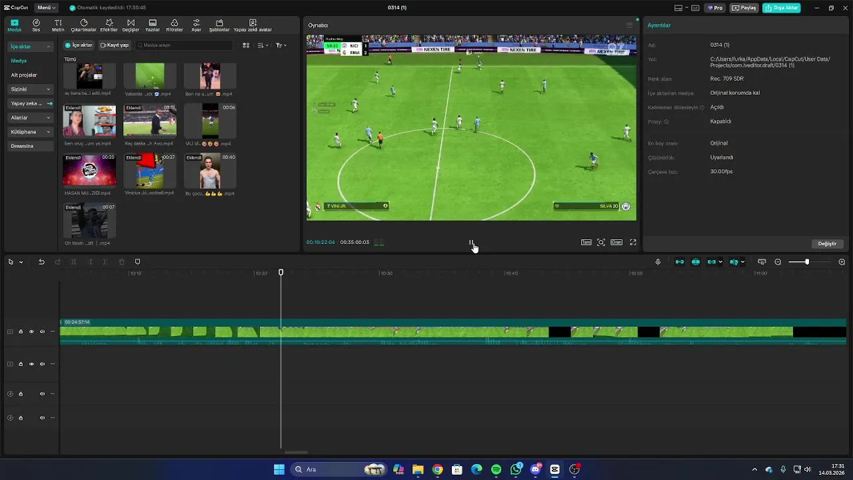
Task: Expand the Alanlar sidebar section
Action: point(30,117)
